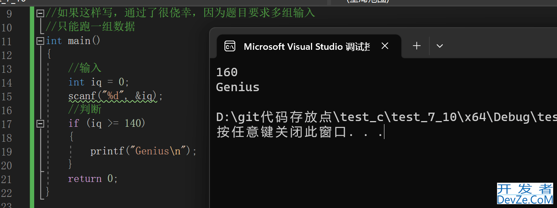Click the '//只能跑一组数据' comment line

(90, 27)
